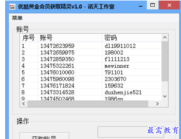
Task: Sort by the 账号 column header
Action: 70,38
